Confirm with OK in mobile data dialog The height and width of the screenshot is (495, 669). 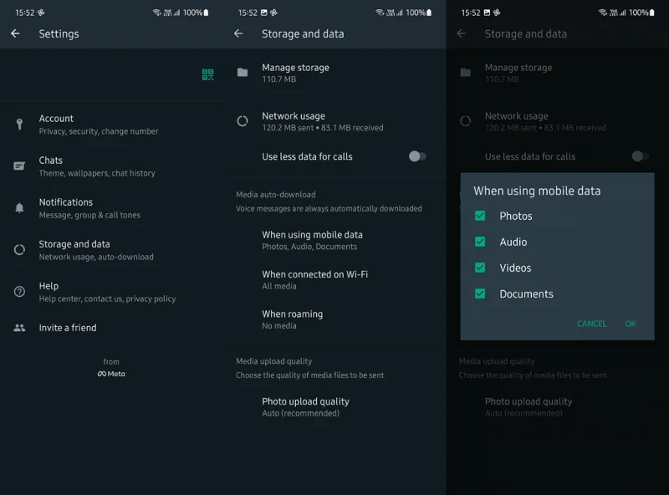tap(631, 324)
